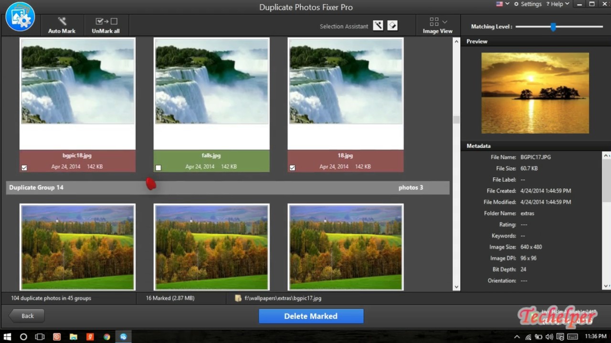Image resolution: width=611 pixels, height=343 pixels.
Task: Show hidden system tray icons
Action: tap(517, 337)
